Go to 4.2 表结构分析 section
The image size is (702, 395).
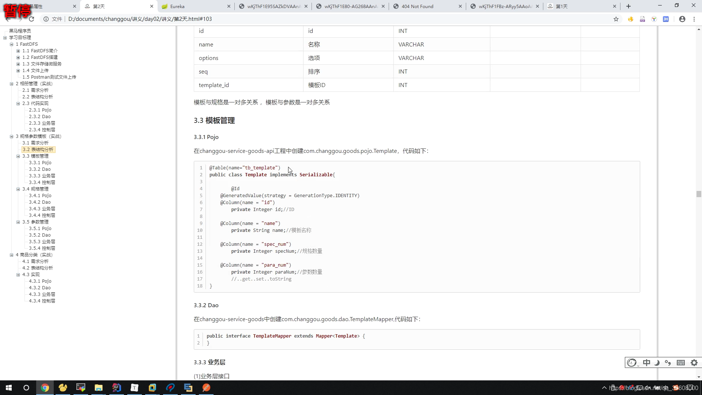tap(37, 268)
